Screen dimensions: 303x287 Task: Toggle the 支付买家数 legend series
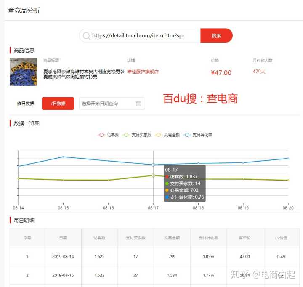(x=137, y=135)
